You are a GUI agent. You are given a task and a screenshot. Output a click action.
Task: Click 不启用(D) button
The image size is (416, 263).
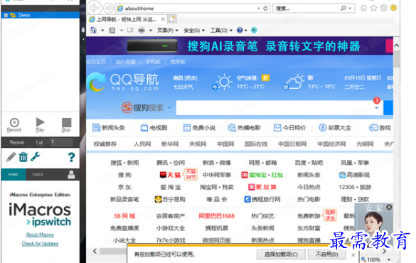click(326, 254)
